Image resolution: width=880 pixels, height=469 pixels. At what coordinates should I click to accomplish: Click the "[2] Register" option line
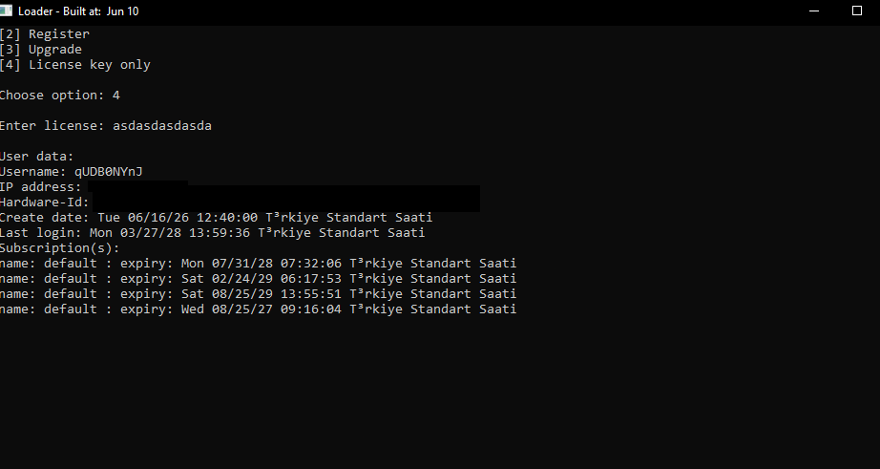click(45, 34)
